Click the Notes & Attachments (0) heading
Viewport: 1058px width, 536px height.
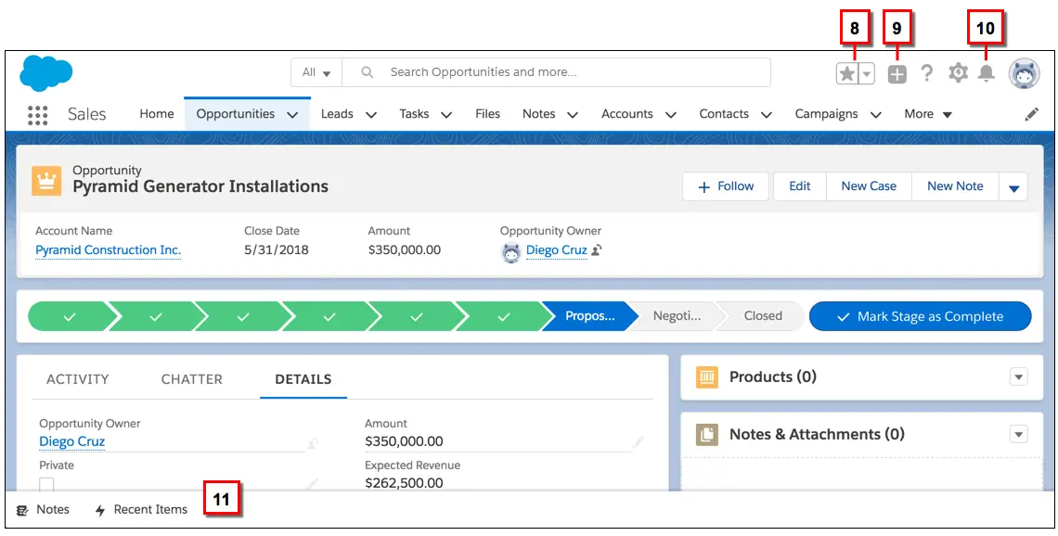[x=817, y=434]
